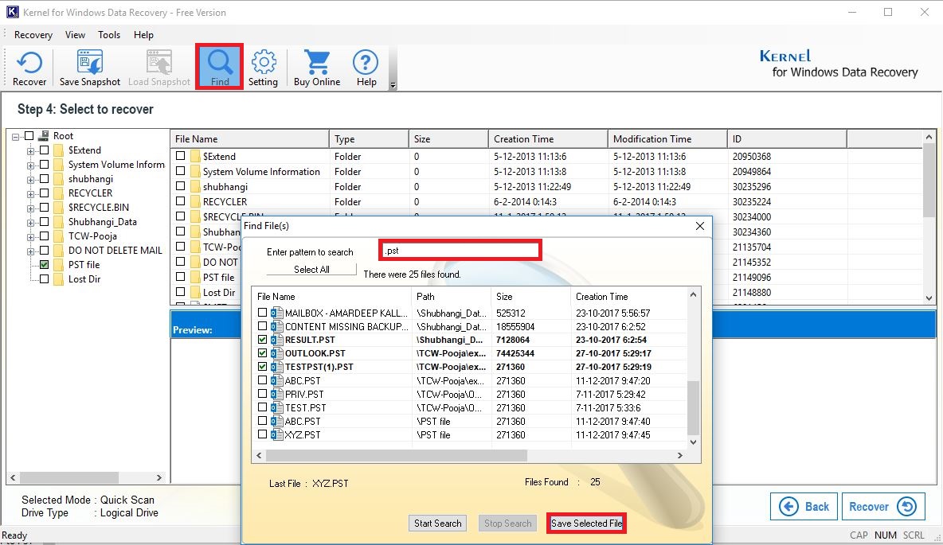The height and width of the screenshot is (545, 943).
Task: Expand the RECYCLER tree node
Action: (31, 194)
